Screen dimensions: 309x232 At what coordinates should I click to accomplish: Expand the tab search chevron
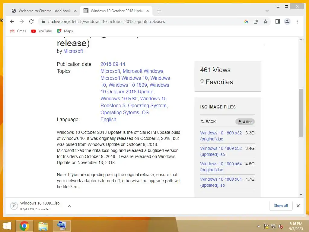coord(267,11)
